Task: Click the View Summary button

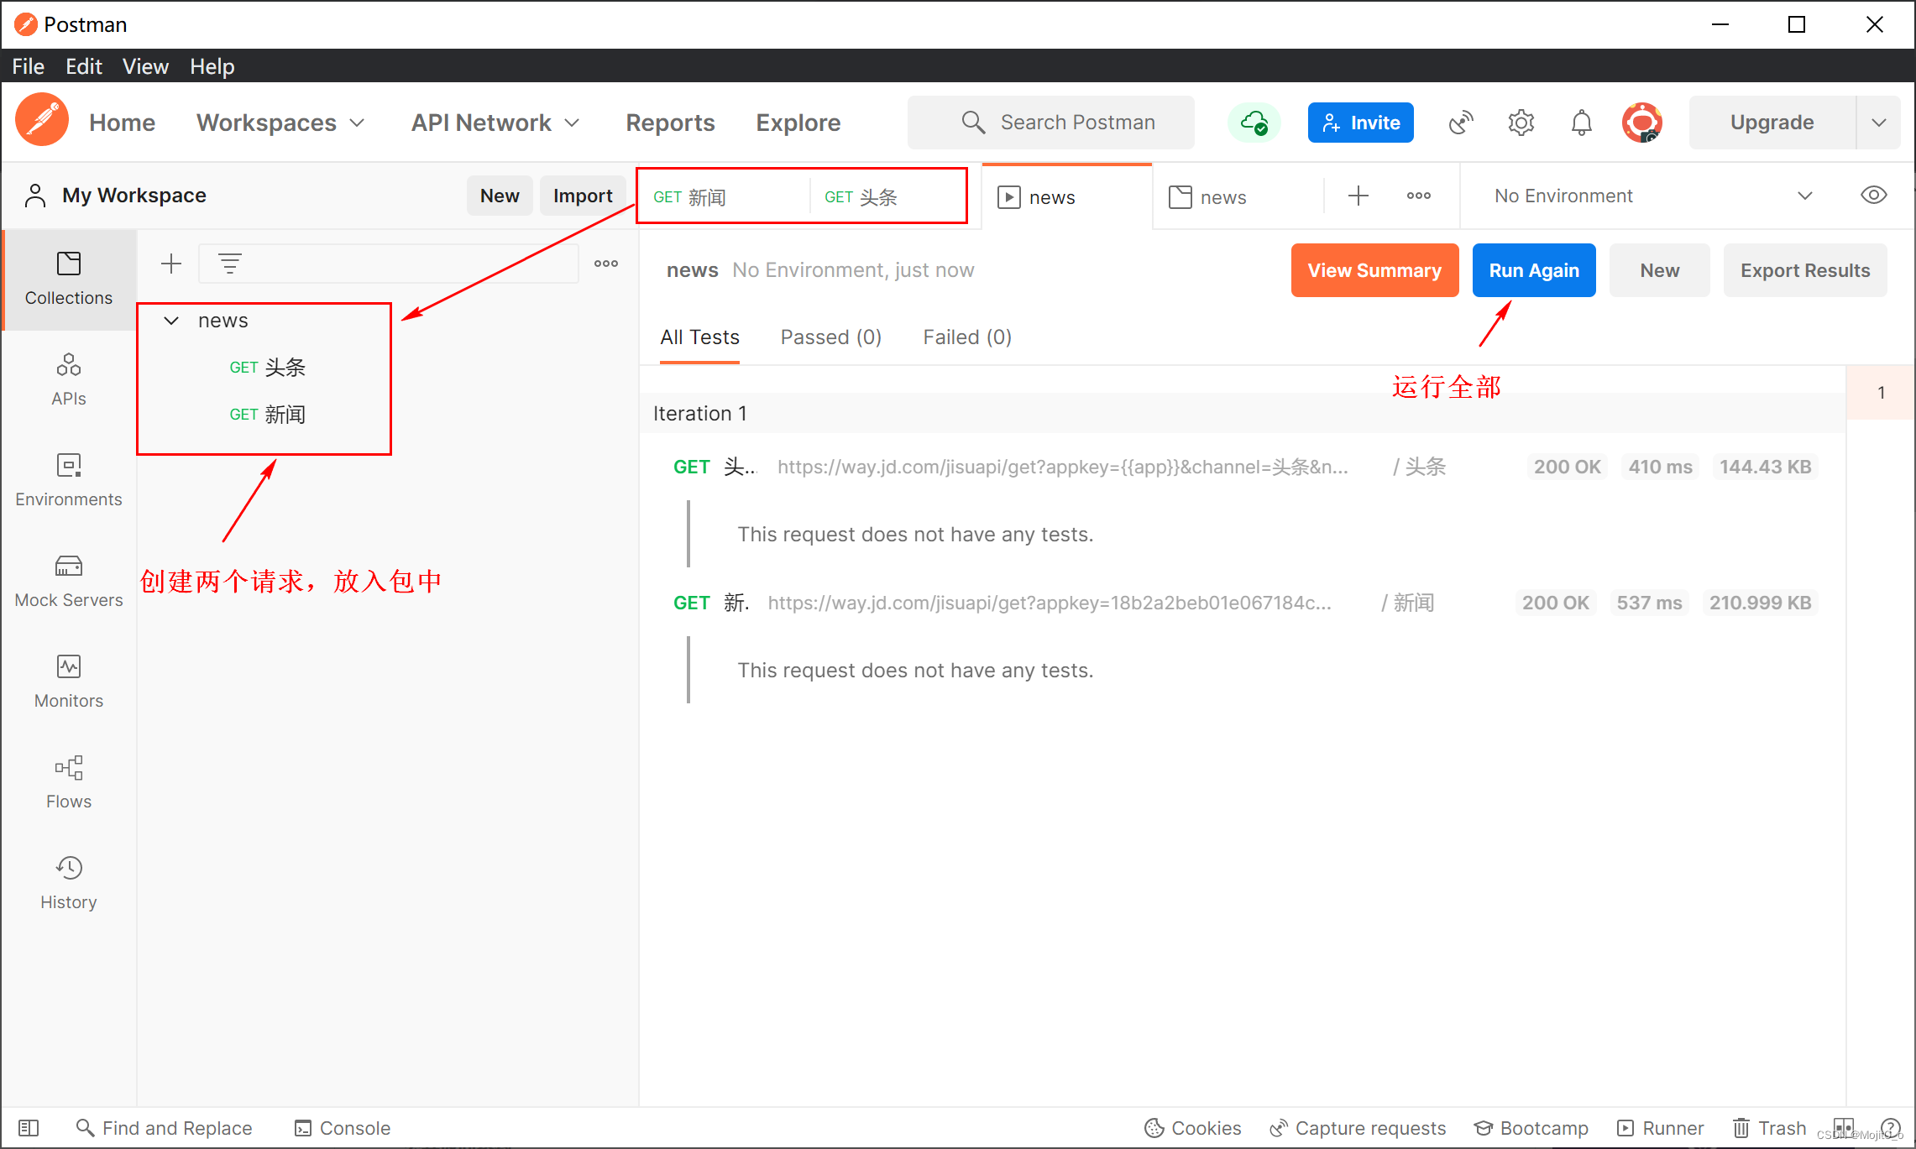Action: click(x=1374, y=270)
